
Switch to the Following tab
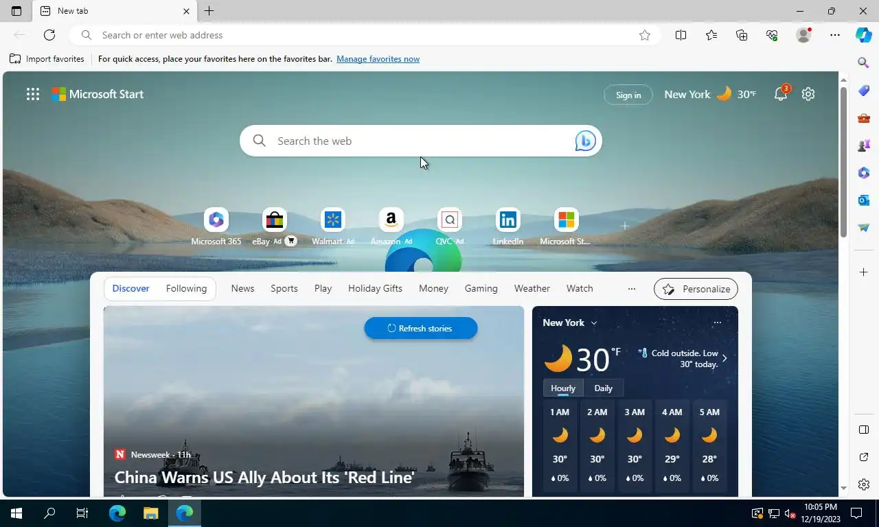click(186, 288)
